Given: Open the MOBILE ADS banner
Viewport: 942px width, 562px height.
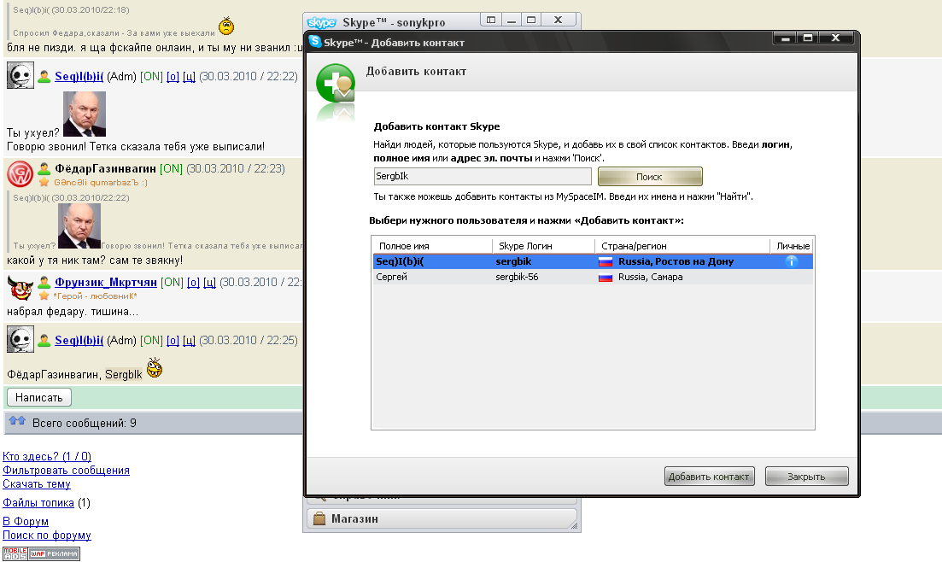Looking at the screenshot, I should (x=15, y=553).
